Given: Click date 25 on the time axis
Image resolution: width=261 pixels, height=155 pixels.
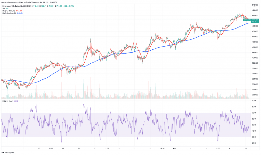Looking at the screenshot, I should point(119,148).
